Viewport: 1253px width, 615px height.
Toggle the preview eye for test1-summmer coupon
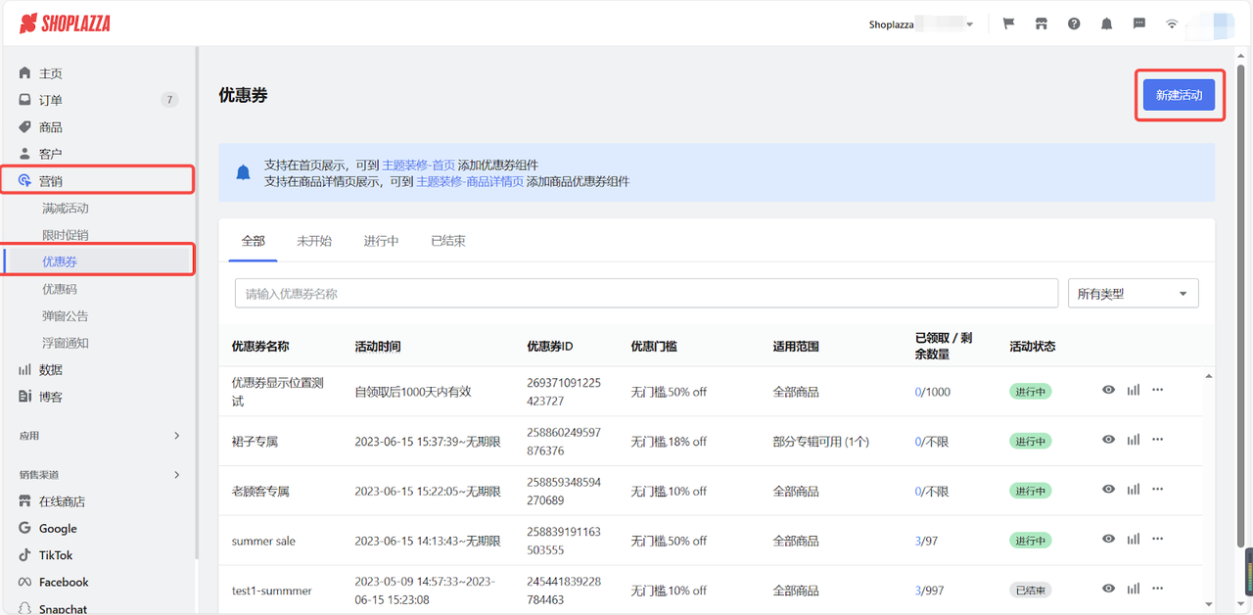pos(1108,589)
